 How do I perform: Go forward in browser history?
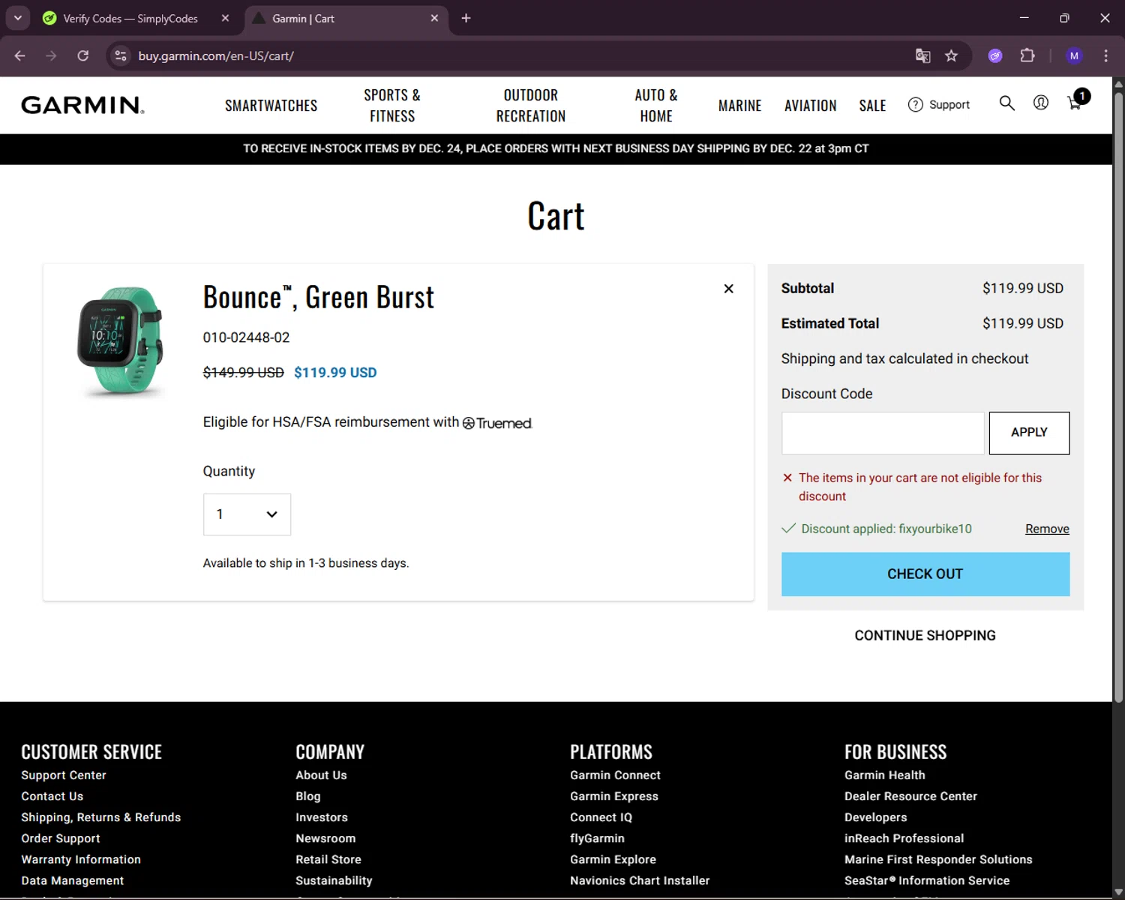51,55
